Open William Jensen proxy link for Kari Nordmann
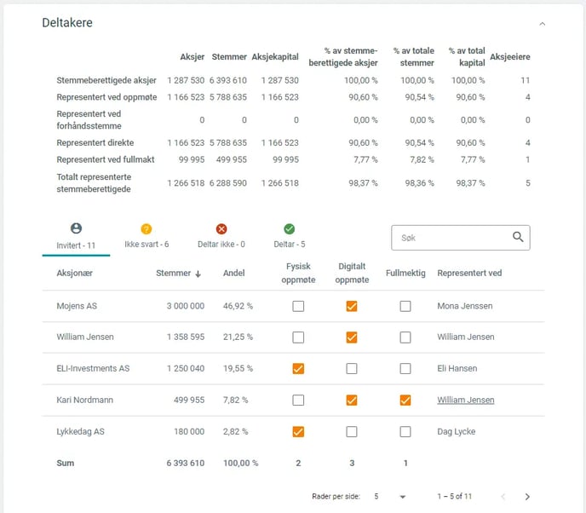Screen dimensions: 586x513 (x=466, y=400)
